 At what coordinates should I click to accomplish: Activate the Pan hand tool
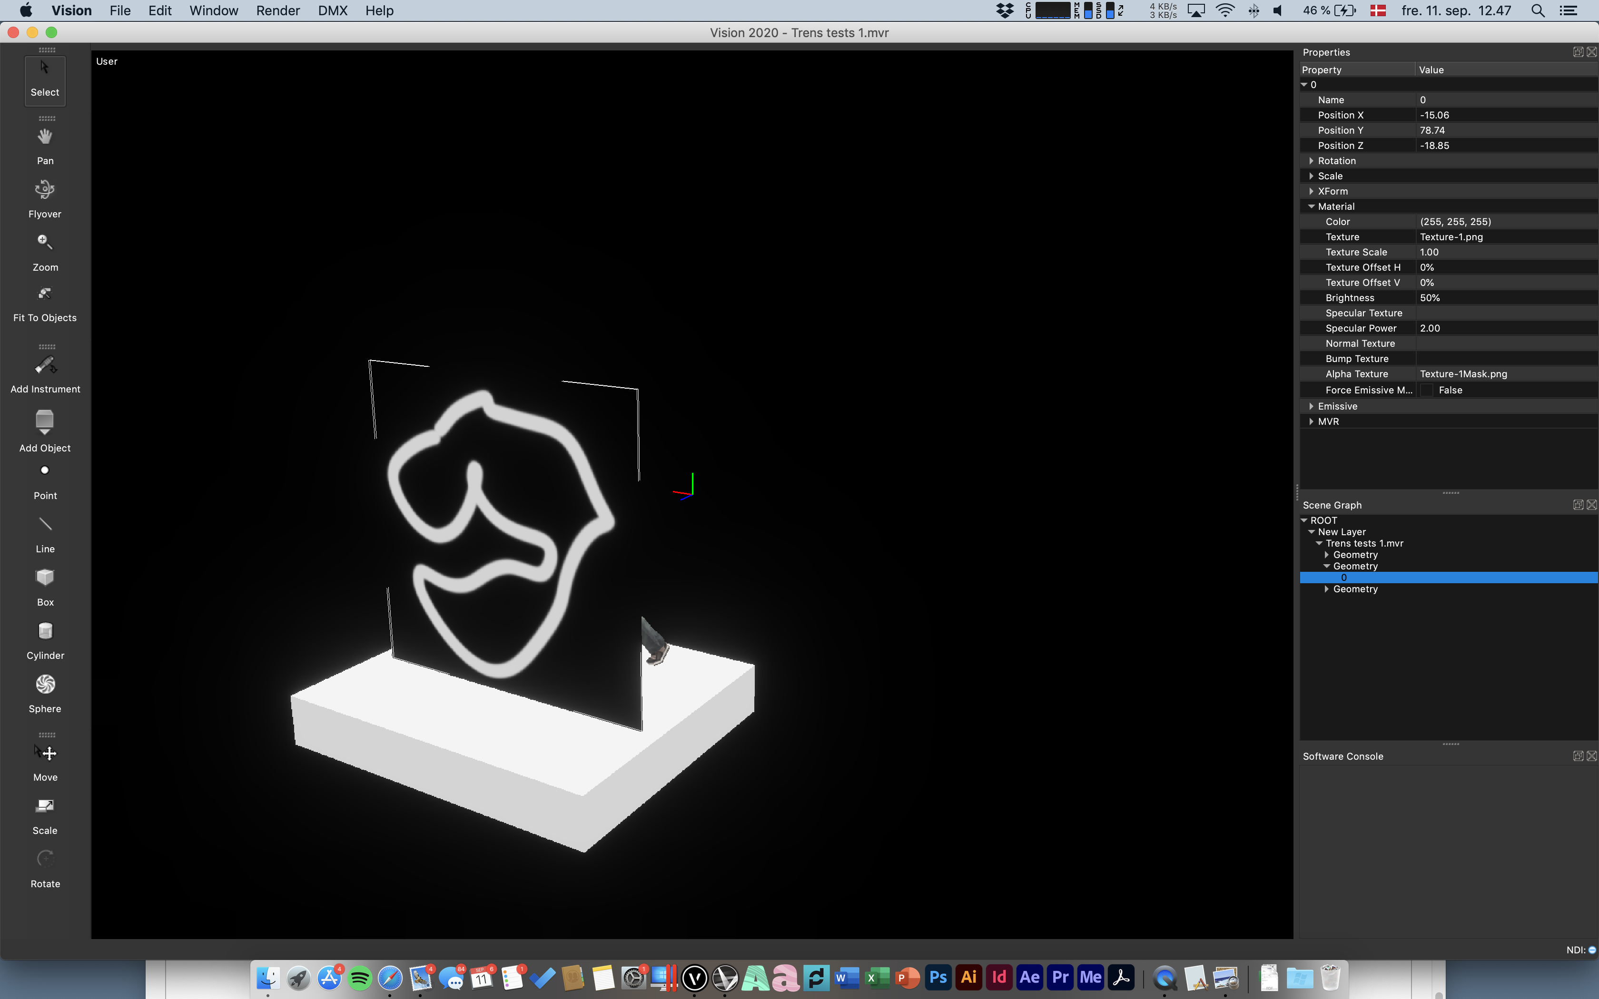click(45, 146)
